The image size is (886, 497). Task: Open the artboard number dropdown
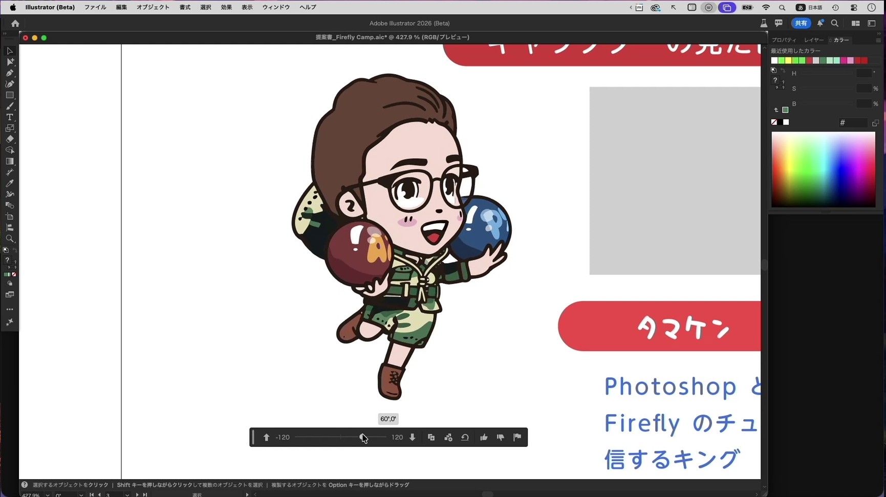coord(127,495)
